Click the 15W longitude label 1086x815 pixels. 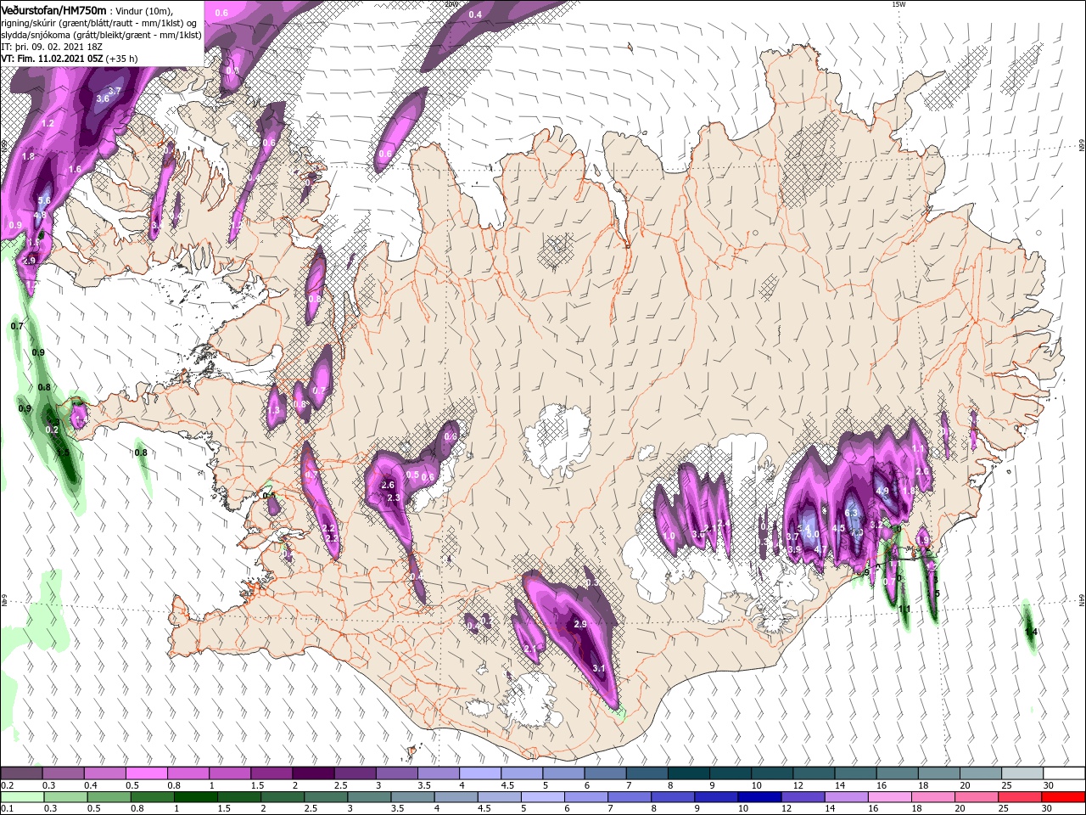[x=898, y=4]
